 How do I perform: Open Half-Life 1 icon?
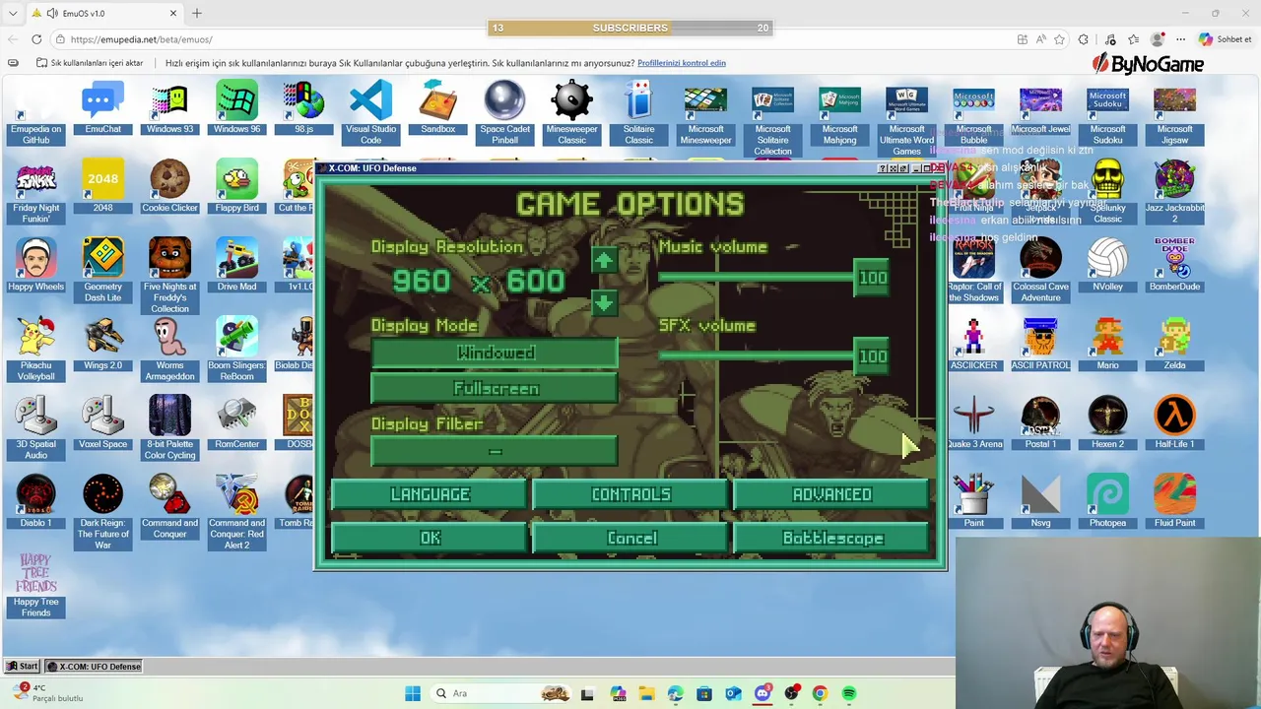pos(1174,422)
